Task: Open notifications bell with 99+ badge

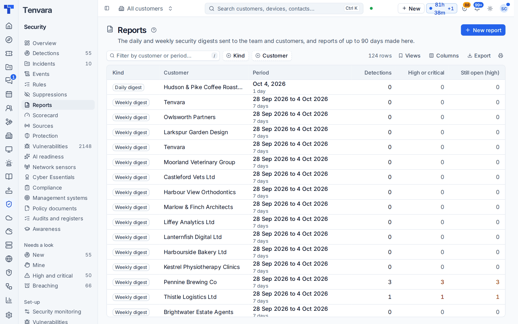Action: click(x=477, y=9)
